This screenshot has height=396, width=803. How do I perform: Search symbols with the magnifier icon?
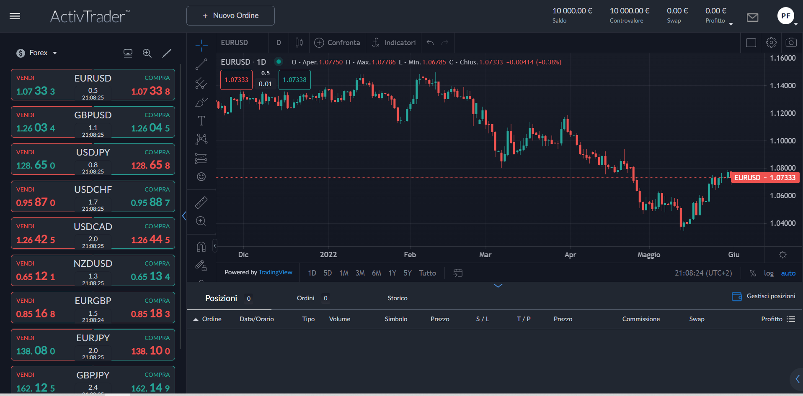point(147,53)
